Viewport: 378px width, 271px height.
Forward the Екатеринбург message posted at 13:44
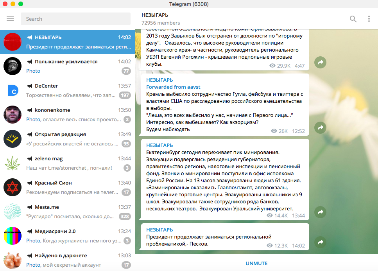[x=321, y=212]
